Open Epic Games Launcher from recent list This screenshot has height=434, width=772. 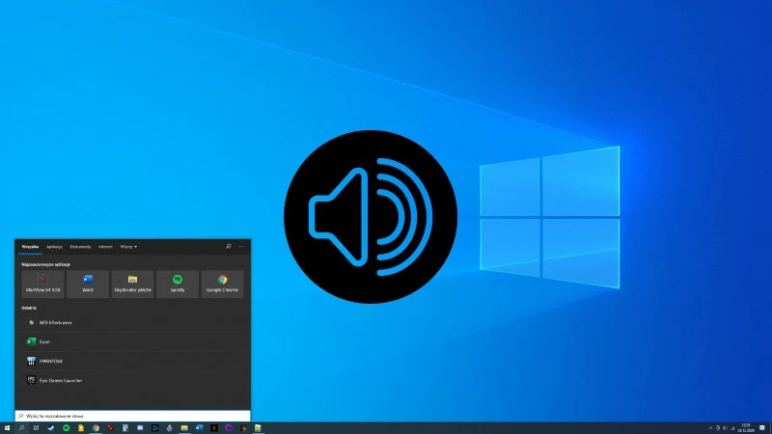click(132, 380)
